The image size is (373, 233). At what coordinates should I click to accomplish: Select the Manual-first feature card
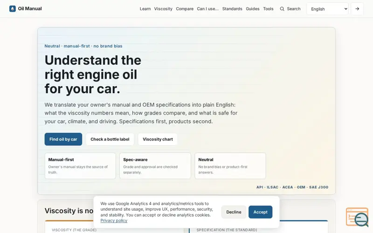coord(80,166)
